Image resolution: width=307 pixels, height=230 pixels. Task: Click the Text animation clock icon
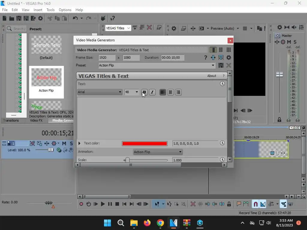pos(222,84)
